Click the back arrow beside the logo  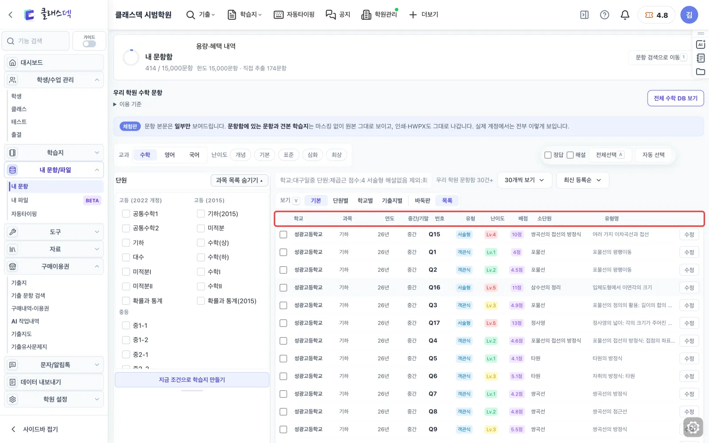11,15
